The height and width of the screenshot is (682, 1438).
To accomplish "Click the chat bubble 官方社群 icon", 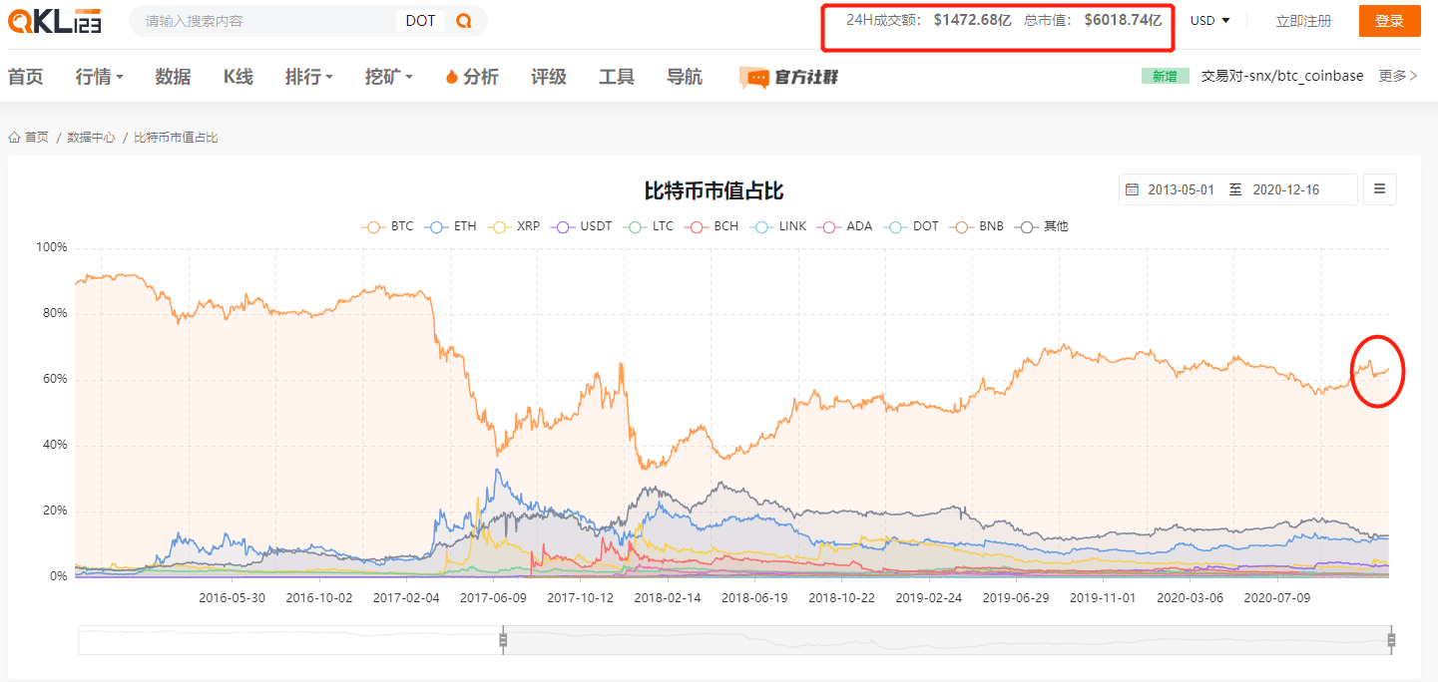I will coord(754,78).
